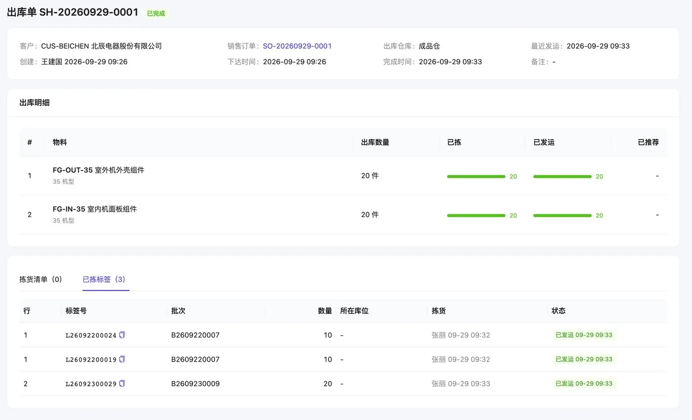
Task: Click the 已拣 progress bar for FG-IN-35
Action: [x=476, y=215]
